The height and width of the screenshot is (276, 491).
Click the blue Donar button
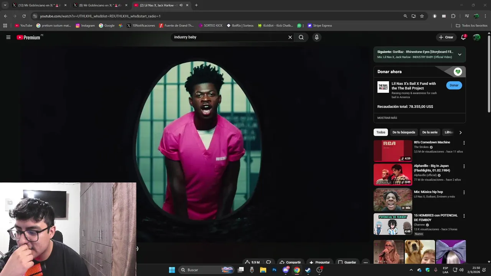pyautogui.click(x=454, y=85)
